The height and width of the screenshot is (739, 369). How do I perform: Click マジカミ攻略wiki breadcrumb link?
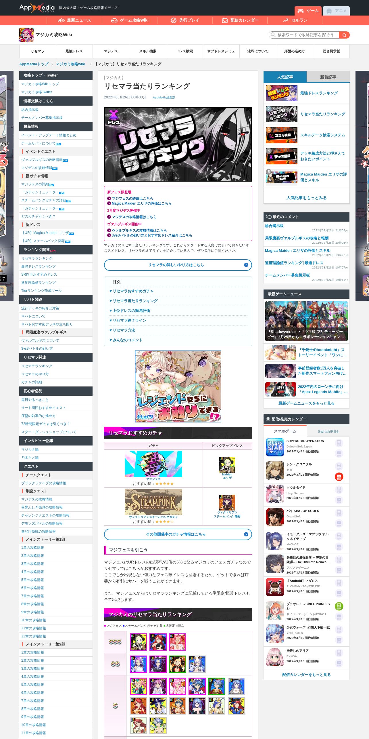(x=70, y=64)
